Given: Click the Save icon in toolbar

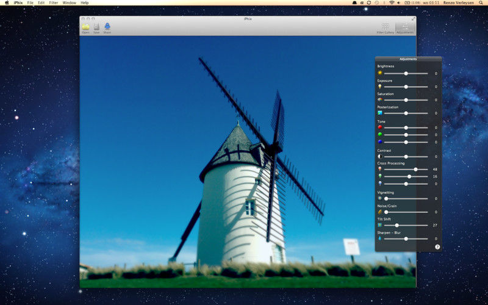Looking at the screenshot, I should 97,27.
